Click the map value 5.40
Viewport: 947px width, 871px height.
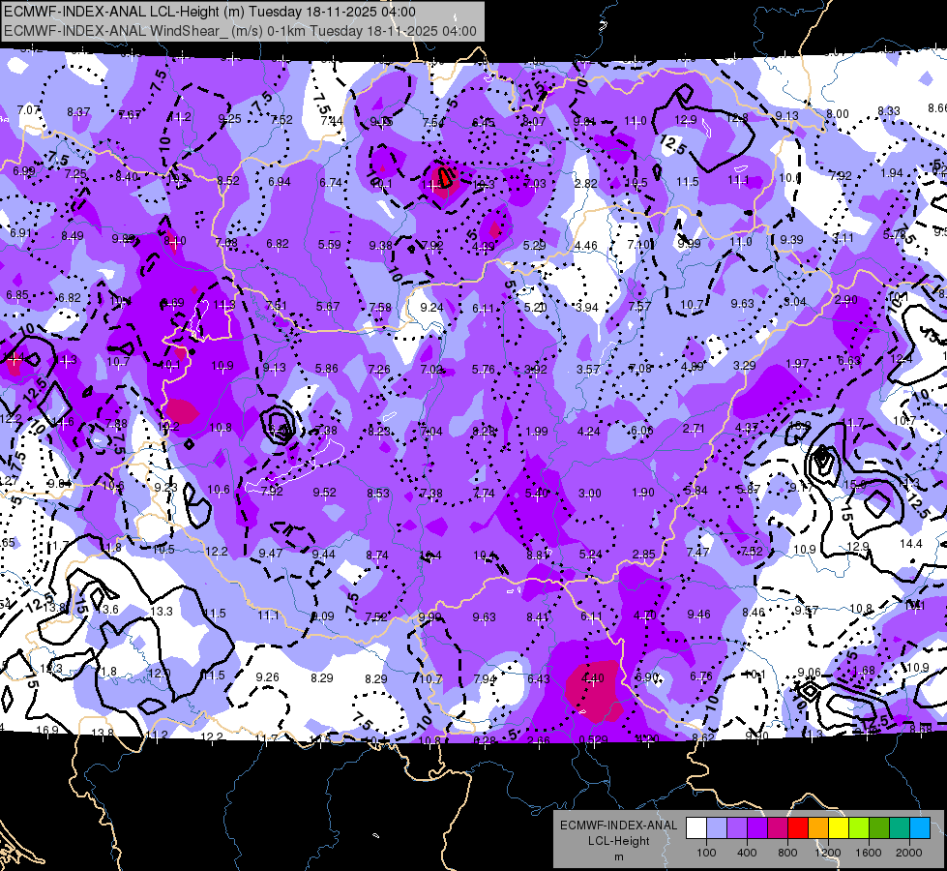click(x=536, y=494)
